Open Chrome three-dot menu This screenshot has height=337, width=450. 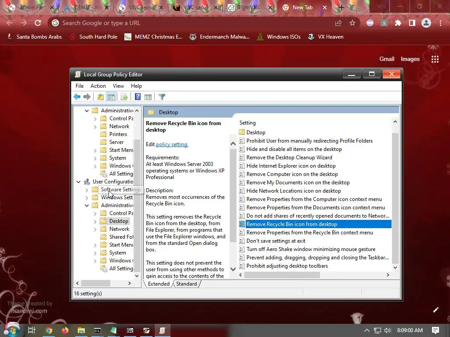pos(440,23)
